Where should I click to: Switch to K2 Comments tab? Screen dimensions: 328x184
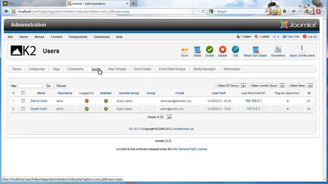click(x=75, y=69)
